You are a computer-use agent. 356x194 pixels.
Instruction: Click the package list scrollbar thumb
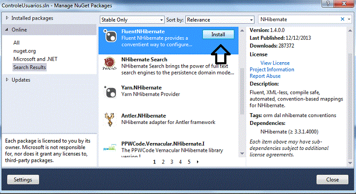click(x=242, y=91)
